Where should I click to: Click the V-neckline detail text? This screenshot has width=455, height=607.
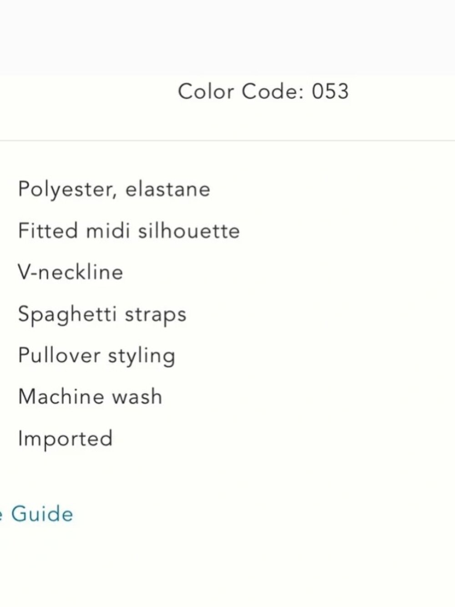point(71,272)
